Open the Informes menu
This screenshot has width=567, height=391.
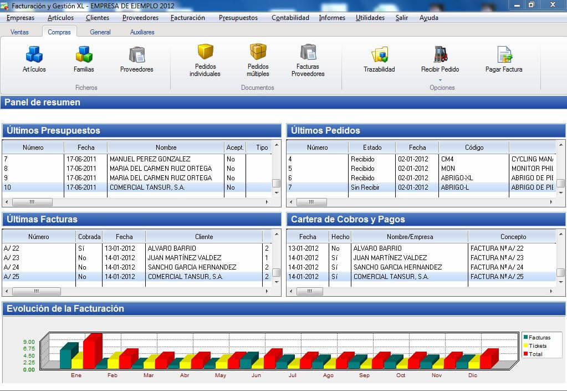click(x=332, y=18)
